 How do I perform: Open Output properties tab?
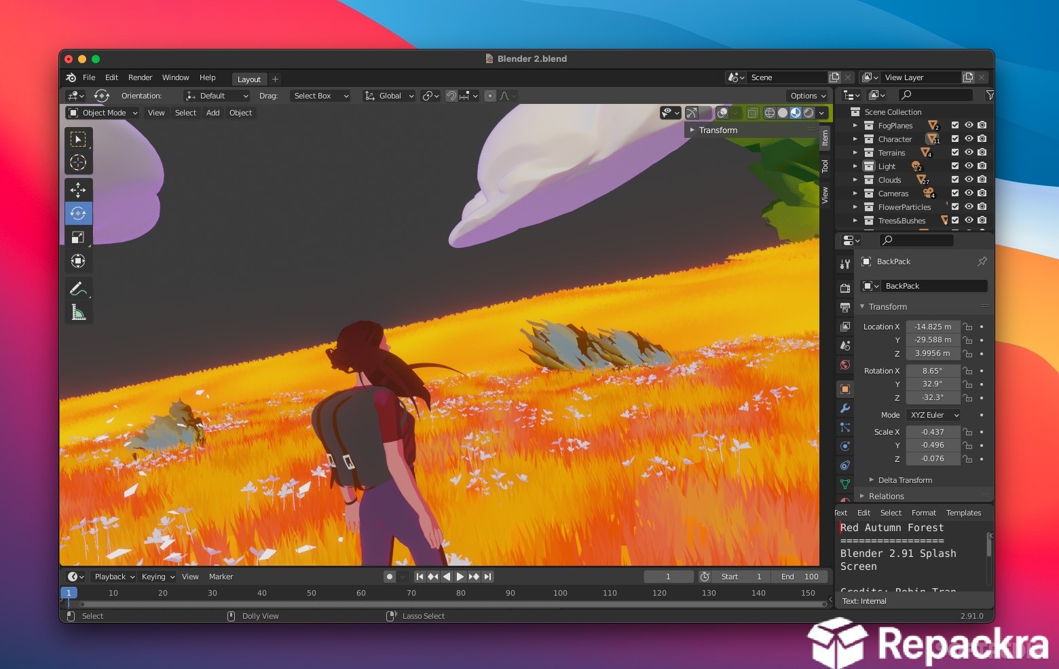pos(845,308)
